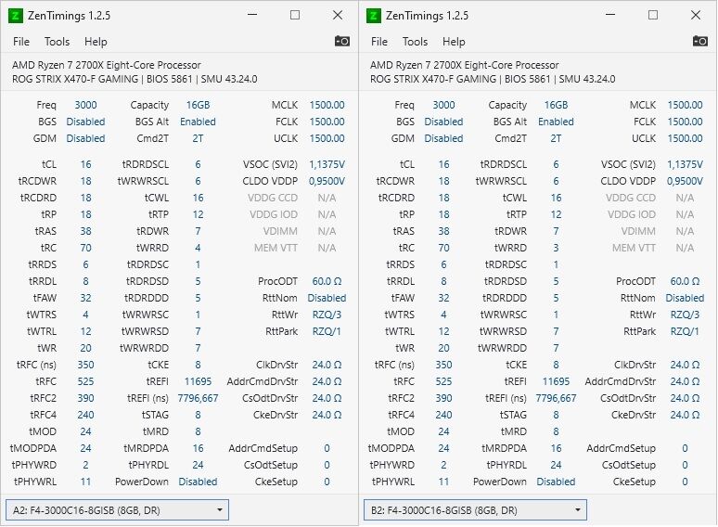Open File menu in the right ZenTimings window

click(379, 42)
